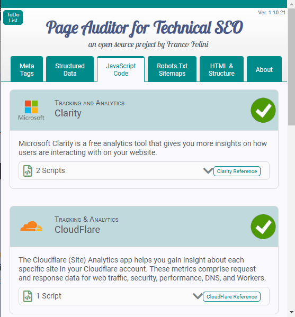The height and width of the screenshot is (317, 295).
Task: Click the 'Ver. 1.10.21' version text
Action: pyautogui.click(x=272, y=13)
